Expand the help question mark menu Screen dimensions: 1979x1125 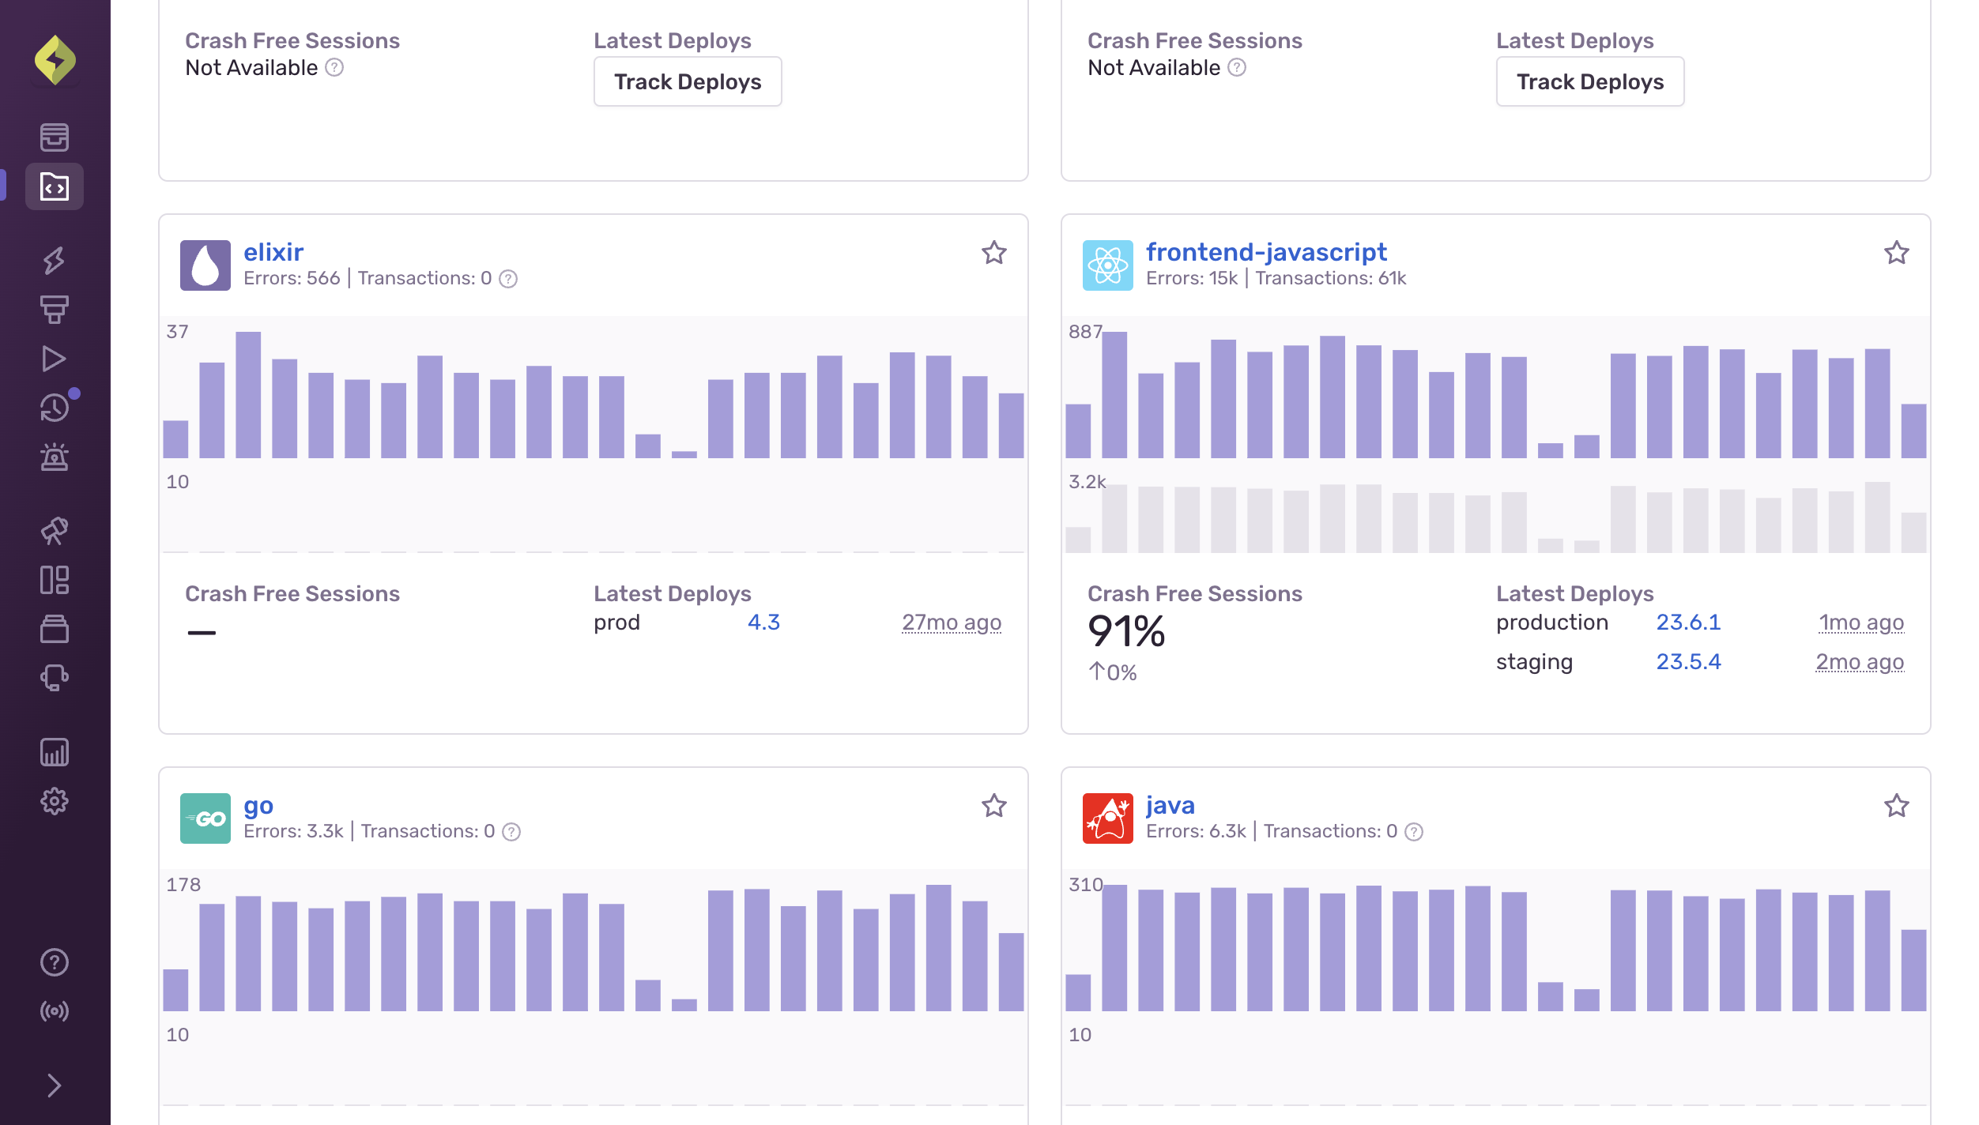[x=53, y=962]
